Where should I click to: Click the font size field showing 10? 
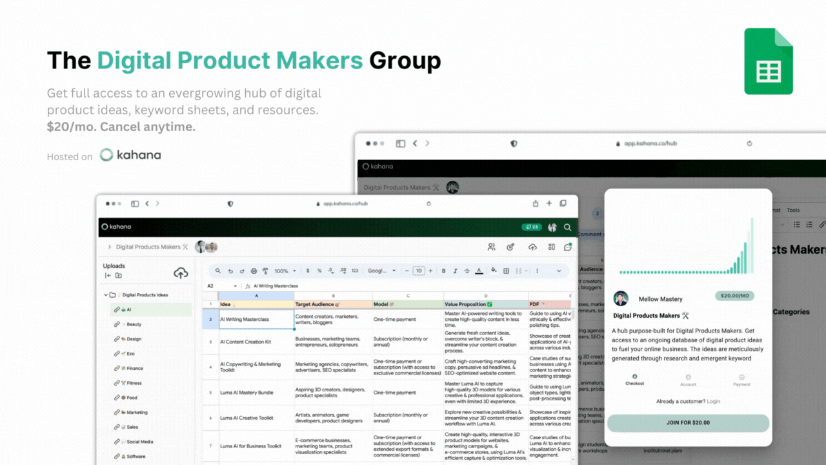[419, 271]
